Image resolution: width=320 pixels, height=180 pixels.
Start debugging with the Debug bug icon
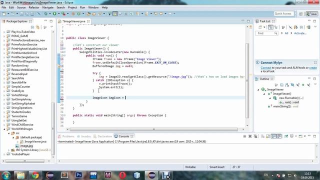pos(45,13)
